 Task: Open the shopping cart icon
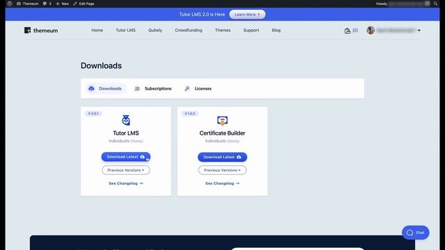[348, 31]
